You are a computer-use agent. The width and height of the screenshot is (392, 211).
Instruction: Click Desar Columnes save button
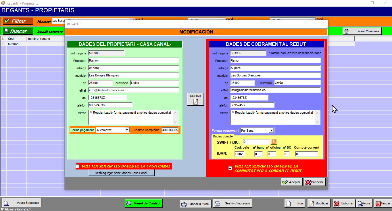click(x=362, y=31)
